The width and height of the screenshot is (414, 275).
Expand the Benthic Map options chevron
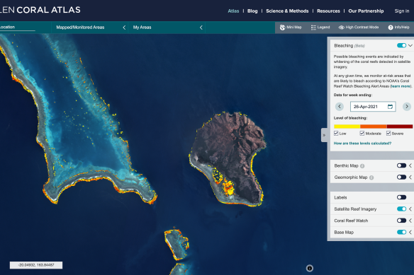(410, 165)
